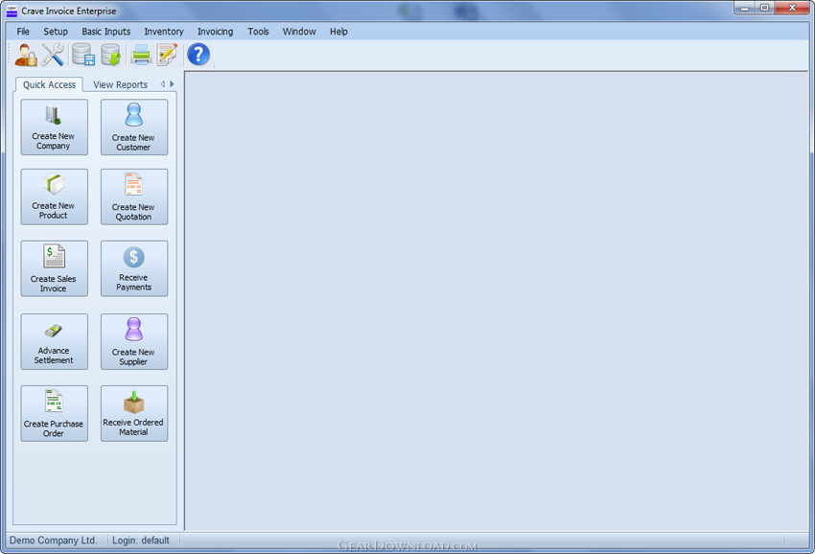The width and height of the screenshot is (815, 554).
Task: Click 'Login: default' status bar entry
Action: pyautogui.click(x=141, y=541)
